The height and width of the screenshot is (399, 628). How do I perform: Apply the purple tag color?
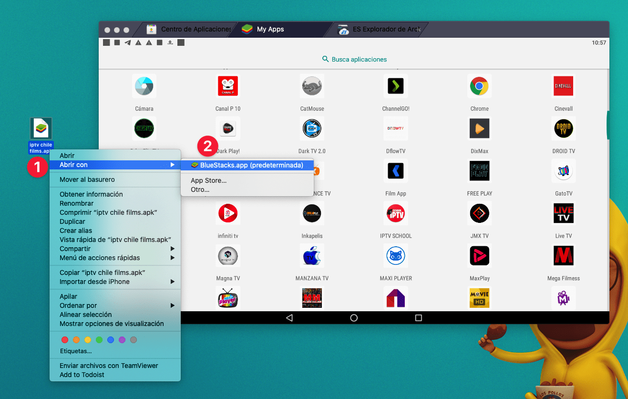tap(122, 340)
